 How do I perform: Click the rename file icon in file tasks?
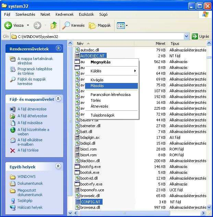(13, 109)
